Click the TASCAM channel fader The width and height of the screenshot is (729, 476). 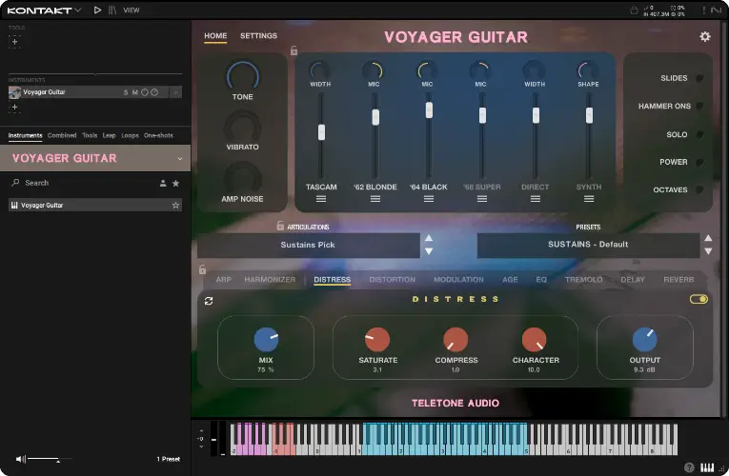click(x=321, y=132)
